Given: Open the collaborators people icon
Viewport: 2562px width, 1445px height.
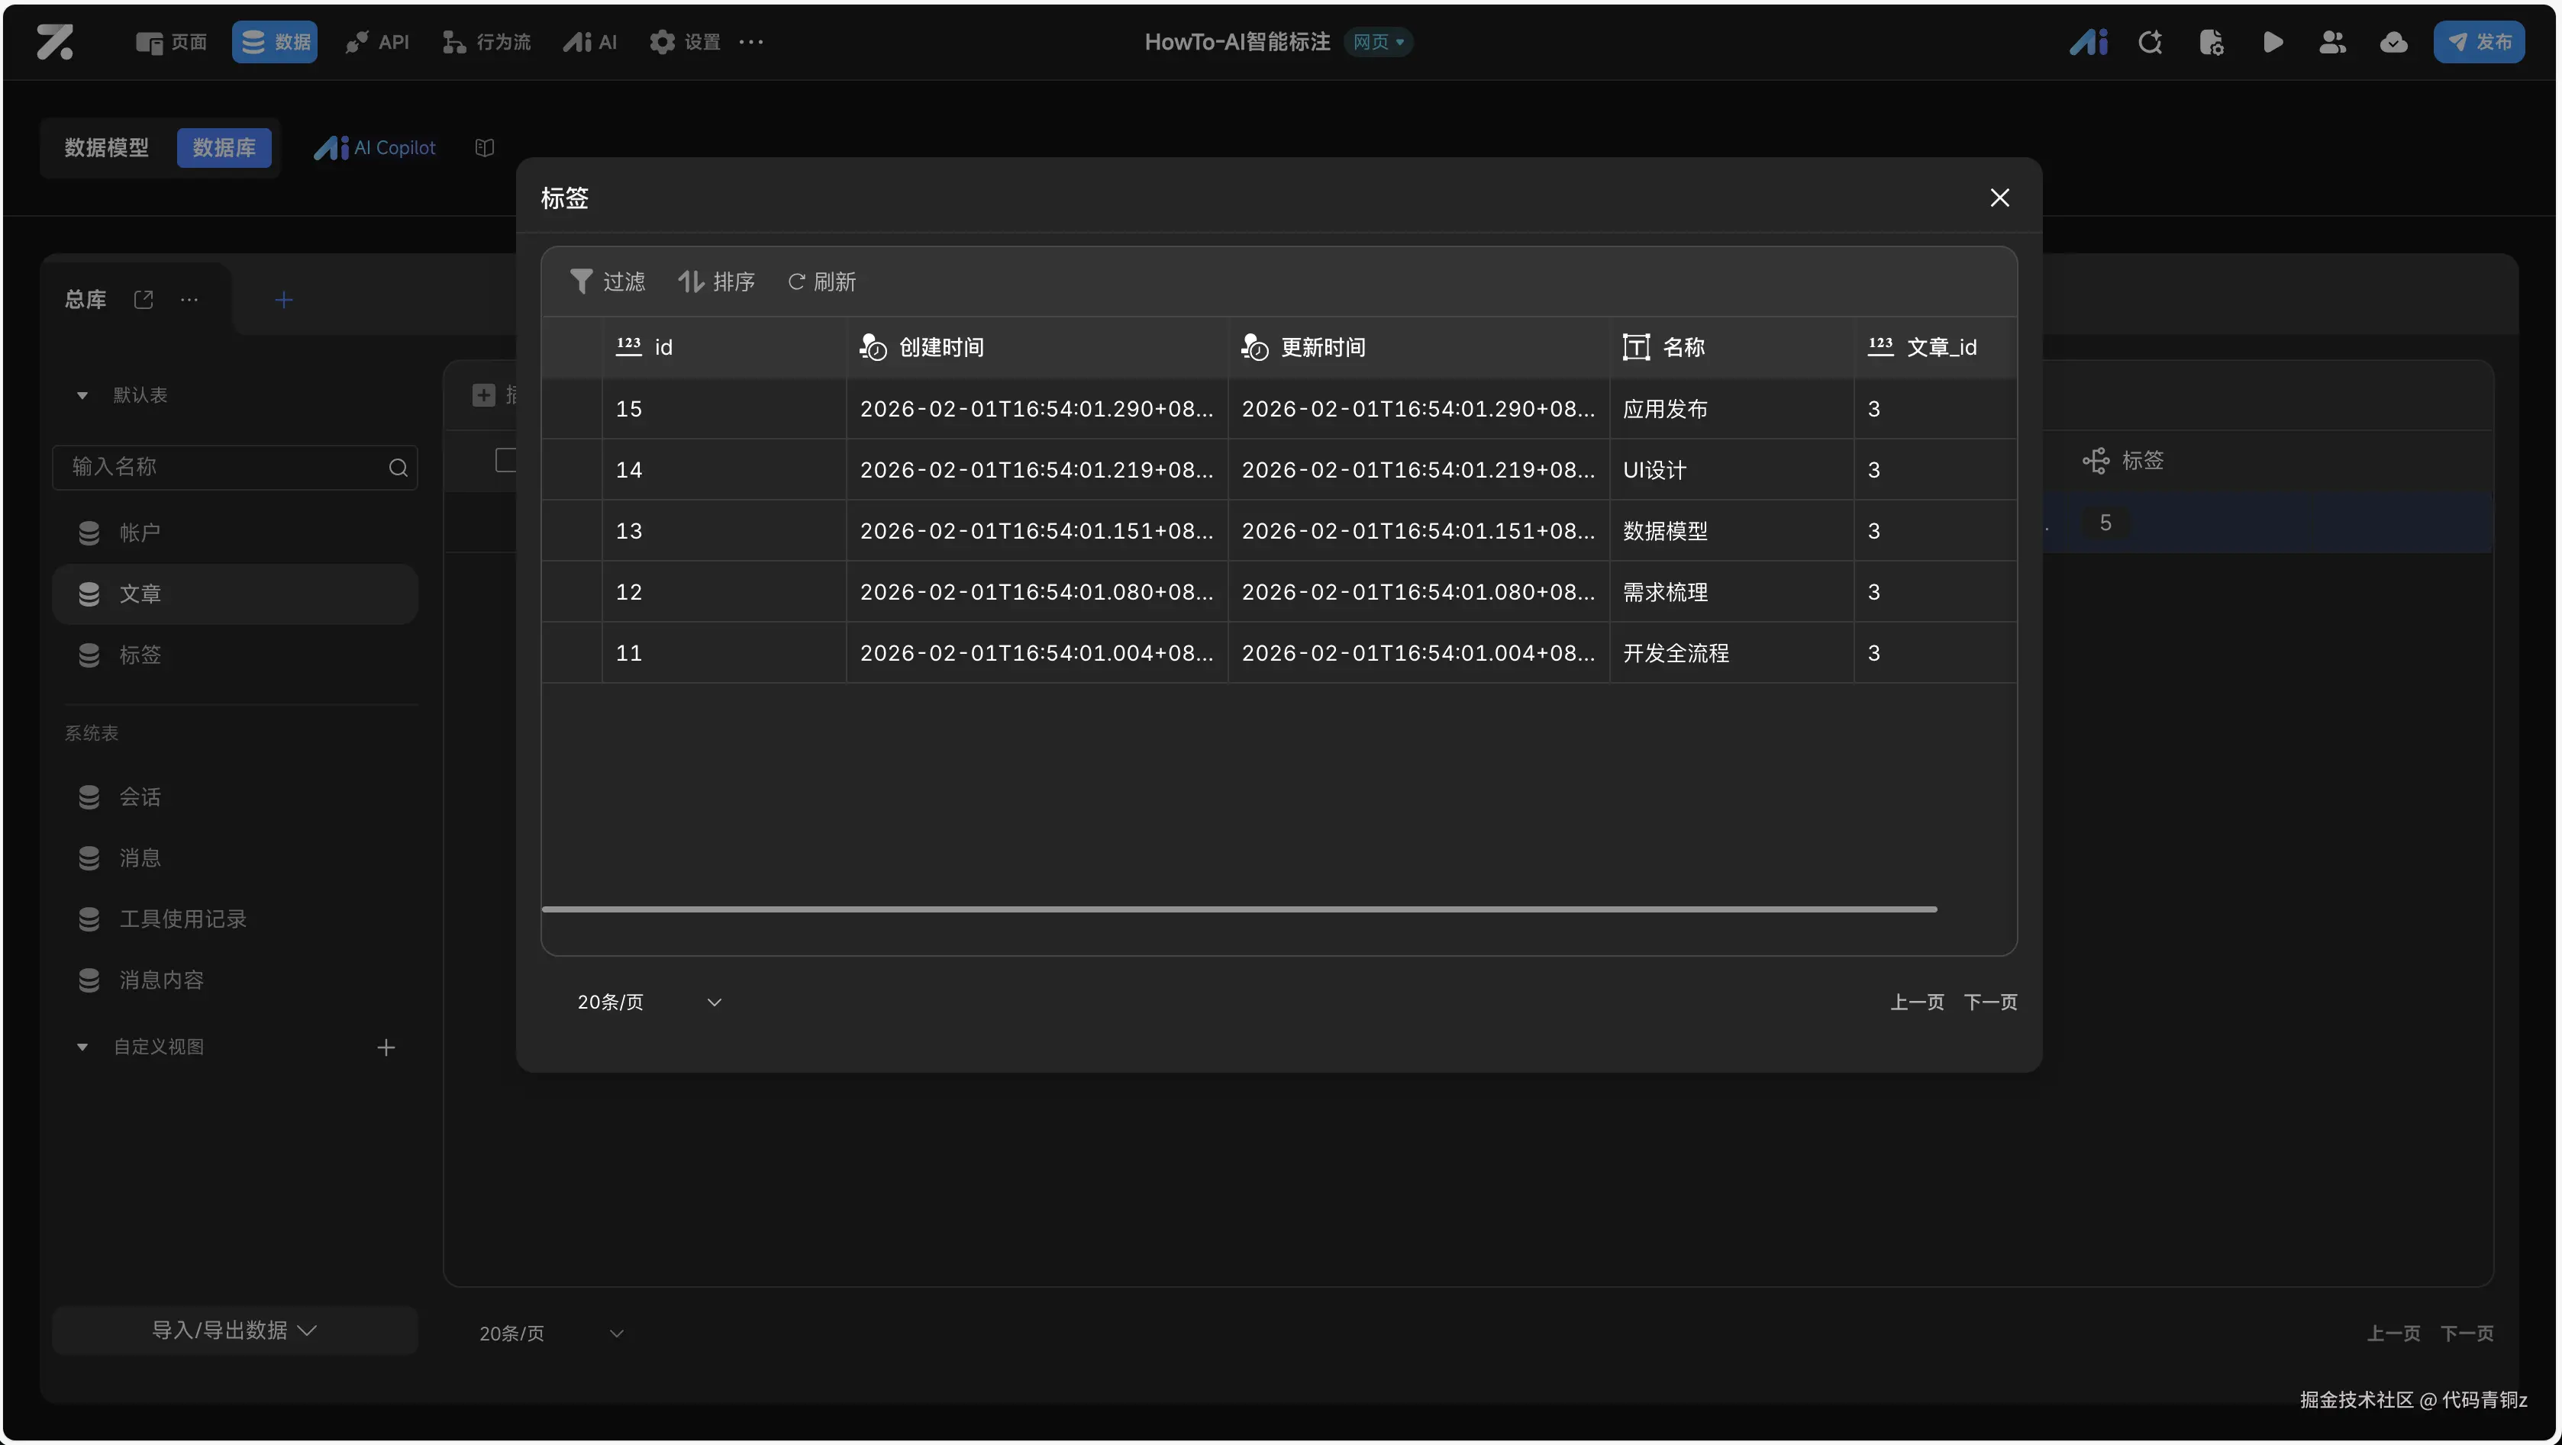Looking at the screenshot, I should [x=2332, y=42].
